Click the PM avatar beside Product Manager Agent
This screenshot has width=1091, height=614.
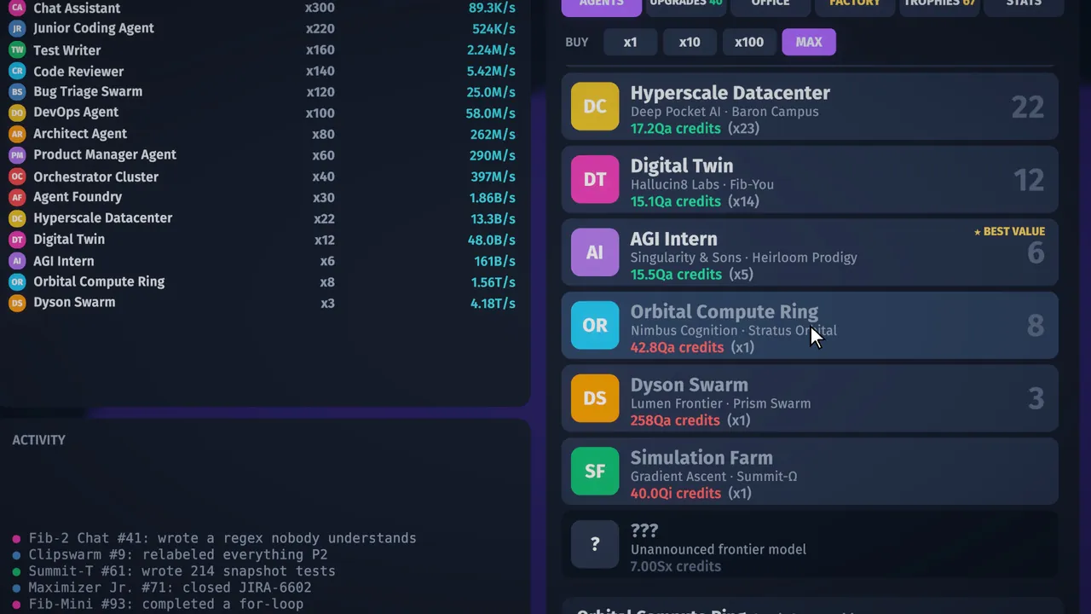click(x=17, y=155)
